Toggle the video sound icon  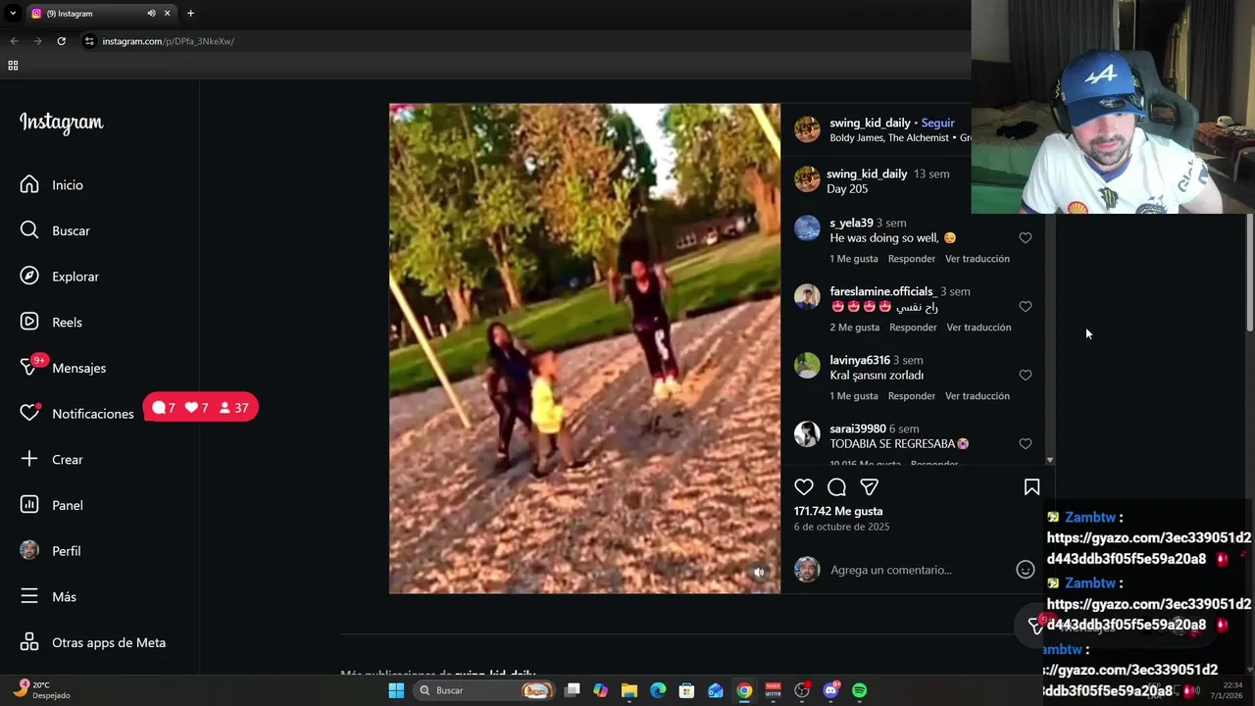[x=759, y=573]
